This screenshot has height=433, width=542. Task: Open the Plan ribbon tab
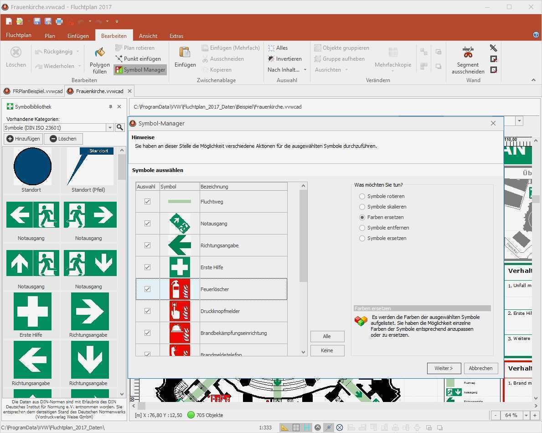(50, 36)
